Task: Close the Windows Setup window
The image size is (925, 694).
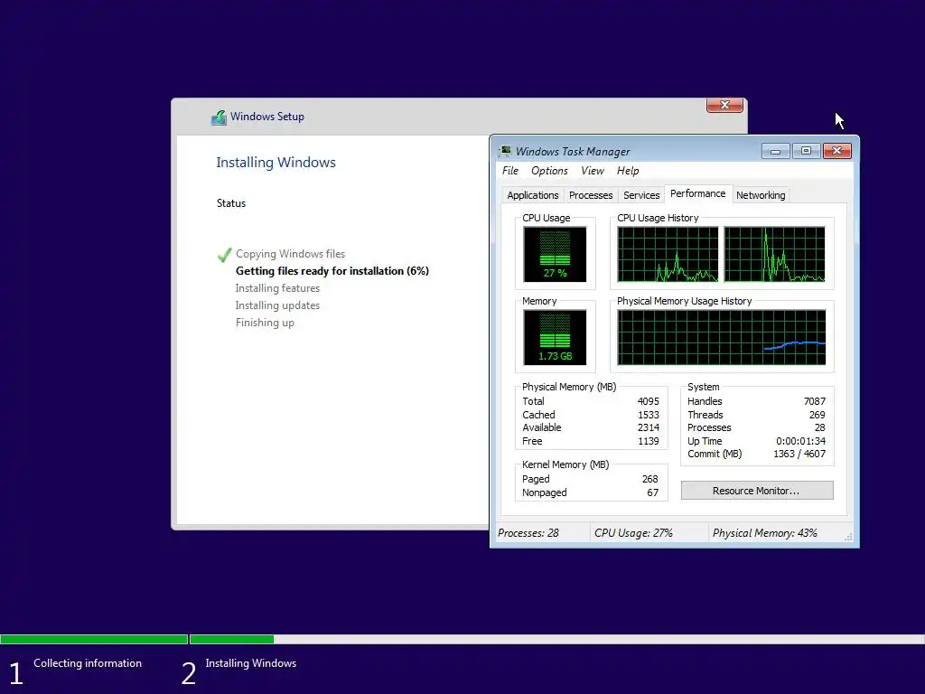Action: pyautogui.click(x=724, y=105)
